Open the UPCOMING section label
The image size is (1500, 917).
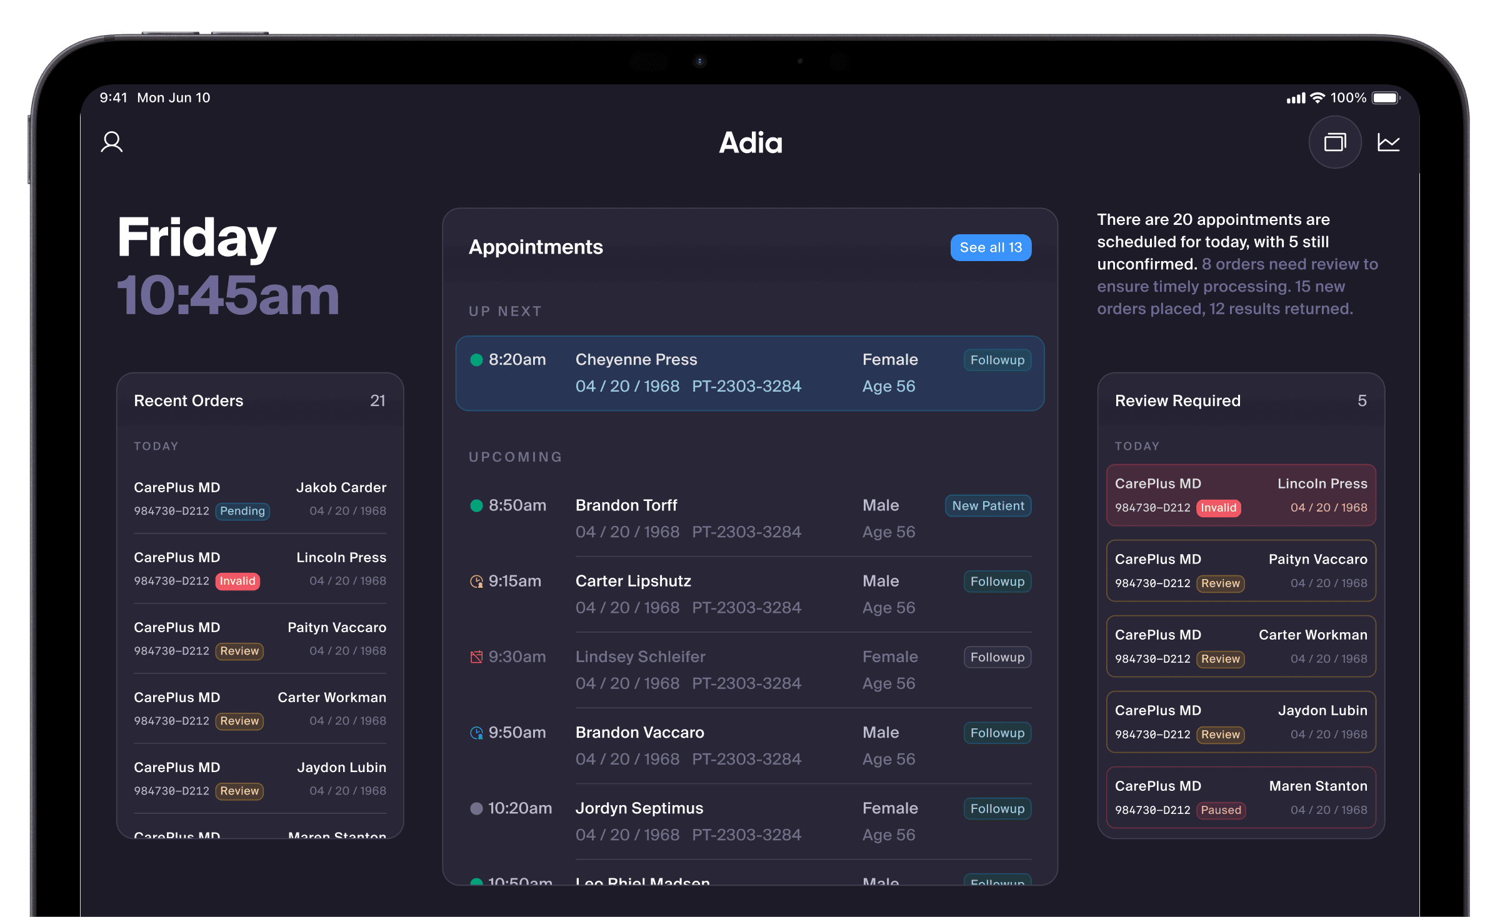pos(515,457)
